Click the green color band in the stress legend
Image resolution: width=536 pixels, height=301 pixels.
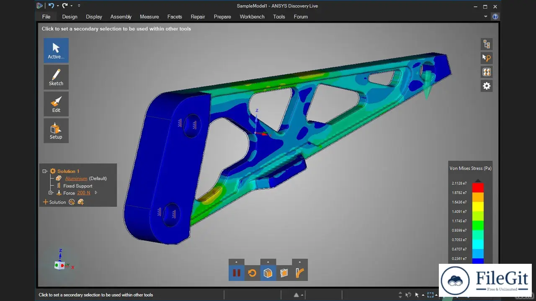(478, 225)
